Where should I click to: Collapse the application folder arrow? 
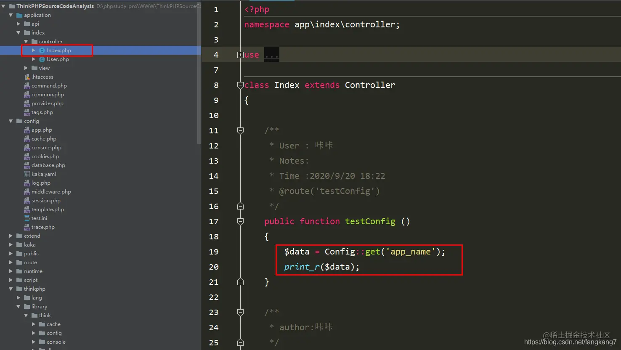(11, 15)
